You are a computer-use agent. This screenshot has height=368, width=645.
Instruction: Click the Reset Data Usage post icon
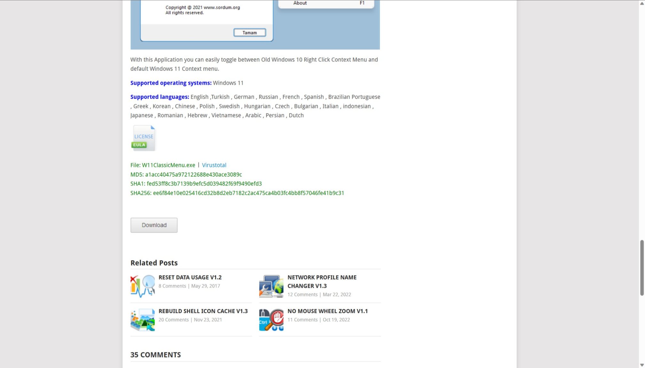[x=143, y=286]
